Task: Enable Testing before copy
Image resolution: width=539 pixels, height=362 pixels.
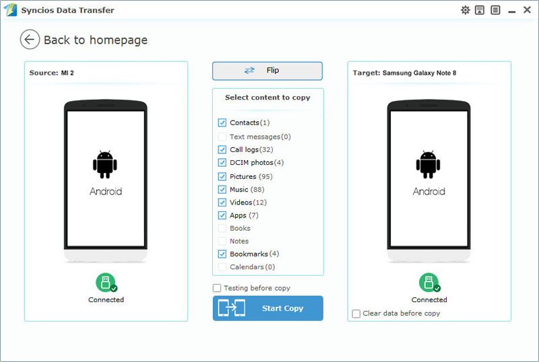Action: click(217, 288)
